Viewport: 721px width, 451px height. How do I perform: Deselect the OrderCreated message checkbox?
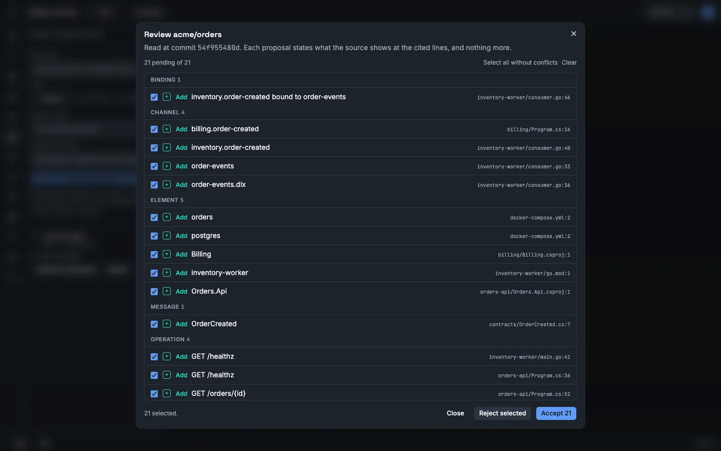point(154,324)
